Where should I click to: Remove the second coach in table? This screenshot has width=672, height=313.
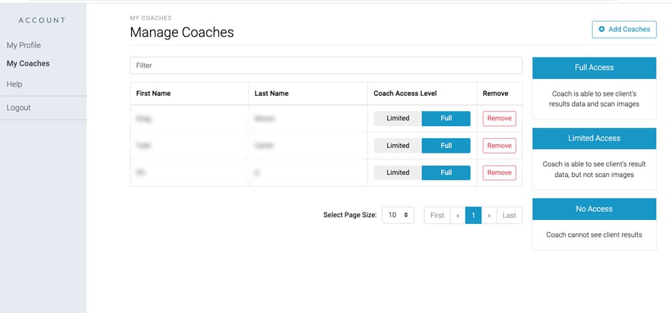click(x=499, y=145)
